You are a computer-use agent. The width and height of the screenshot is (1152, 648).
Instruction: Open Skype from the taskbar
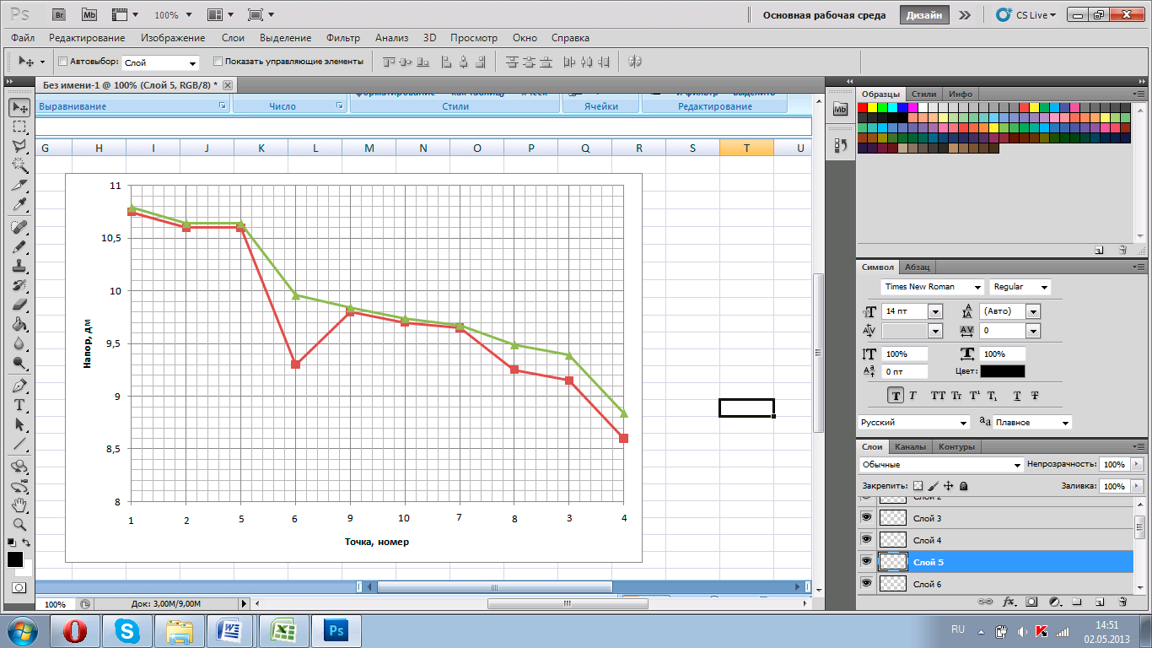(127, 630)
